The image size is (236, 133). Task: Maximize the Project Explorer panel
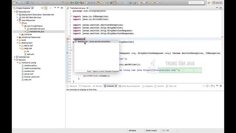(62, 8)
